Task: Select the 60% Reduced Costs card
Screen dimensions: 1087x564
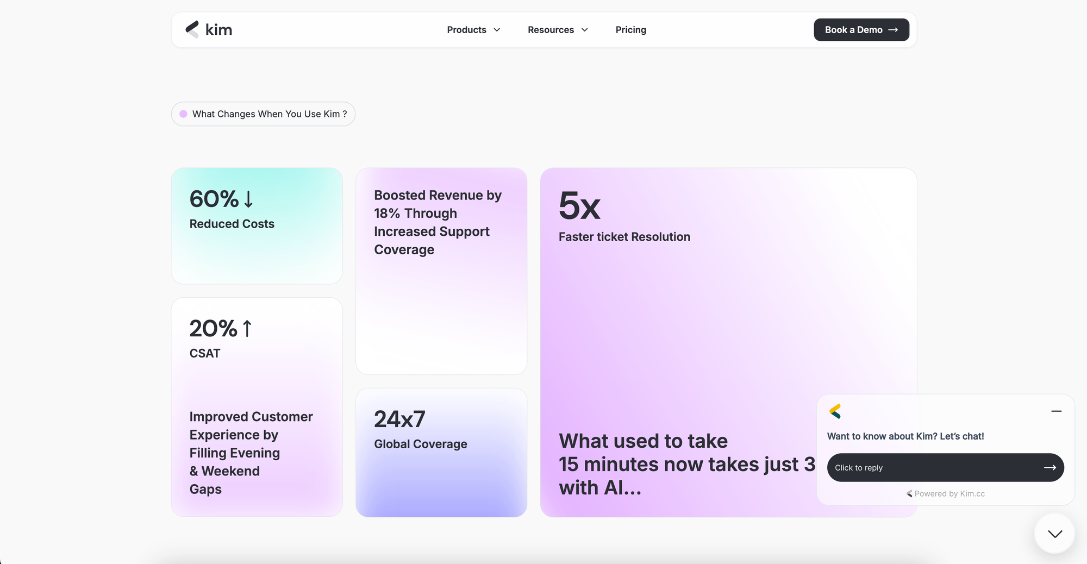Action: (x=257, y=225)
